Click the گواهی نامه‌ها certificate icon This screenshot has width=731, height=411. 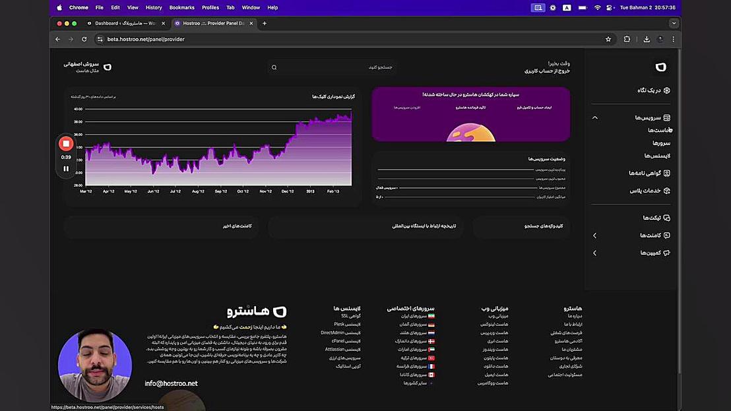[666, 174]
